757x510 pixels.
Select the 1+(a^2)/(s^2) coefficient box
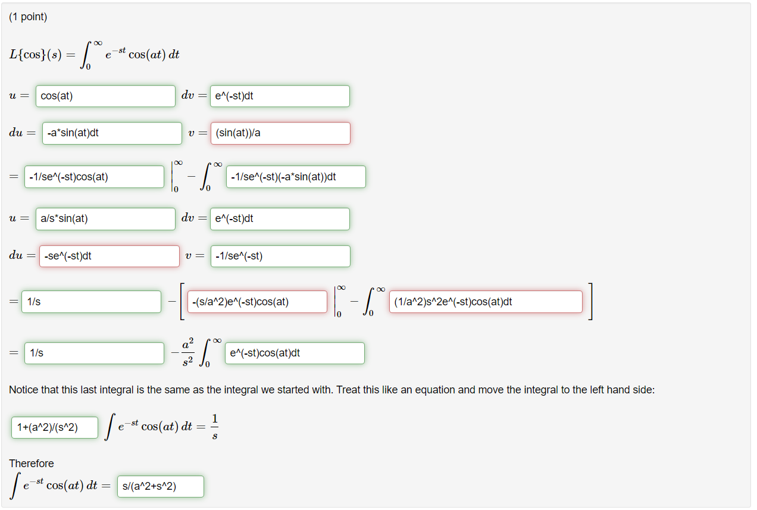pyautogui.click(x=54, y=427)
